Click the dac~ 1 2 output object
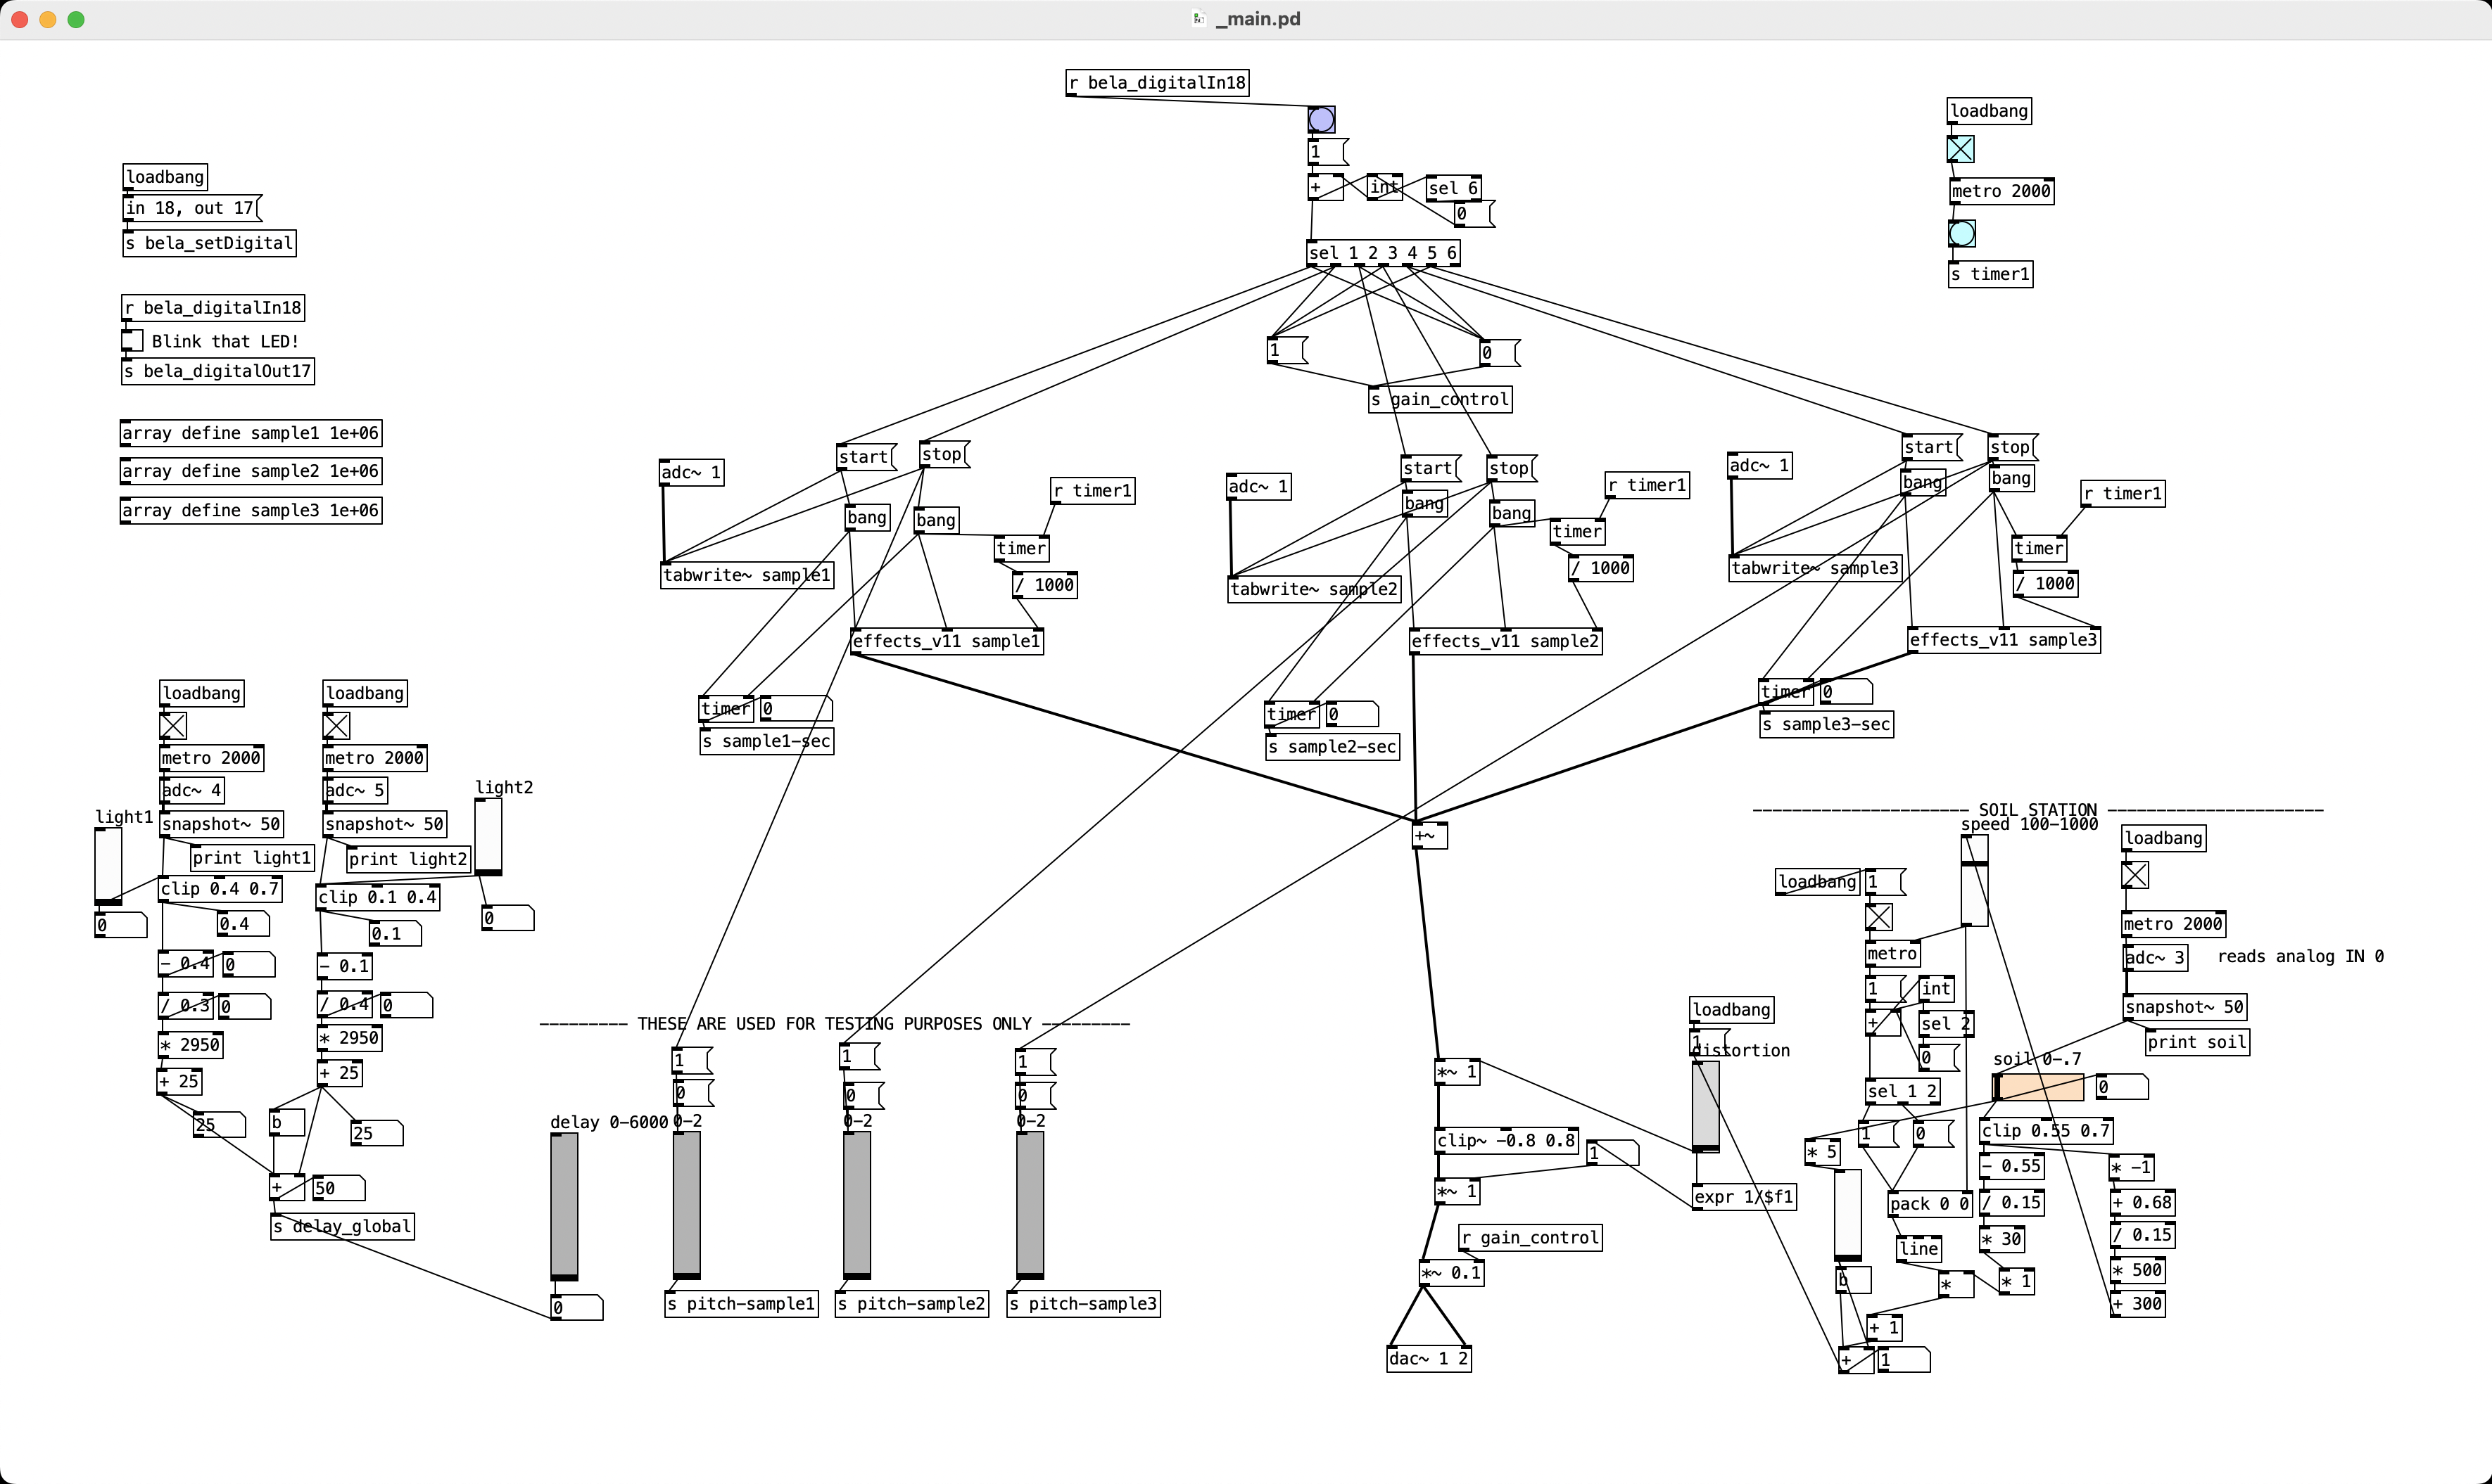The width and height of the screenshot is (2492, 1484). point(1428,1358)
